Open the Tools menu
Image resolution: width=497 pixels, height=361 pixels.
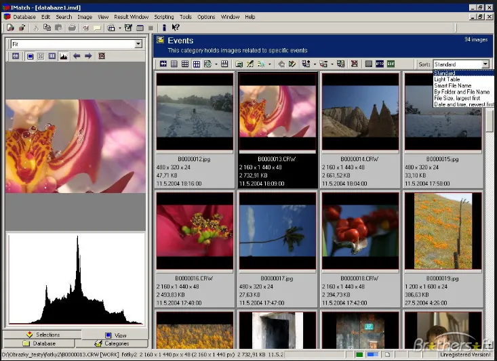[186, 17]
